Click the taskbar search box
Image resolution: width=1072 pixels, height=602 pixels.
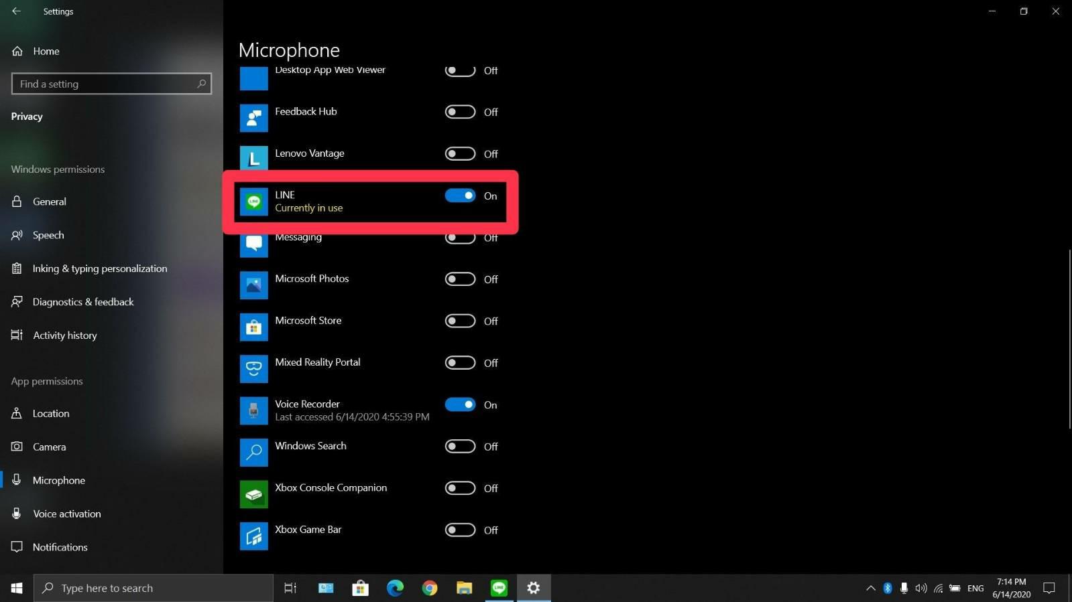(154, 588)
